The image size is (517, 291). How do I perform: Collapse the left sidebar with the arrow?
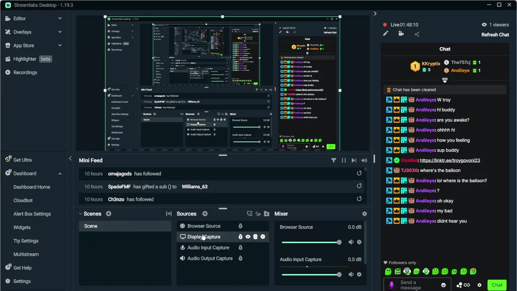[x=70, y=158]
